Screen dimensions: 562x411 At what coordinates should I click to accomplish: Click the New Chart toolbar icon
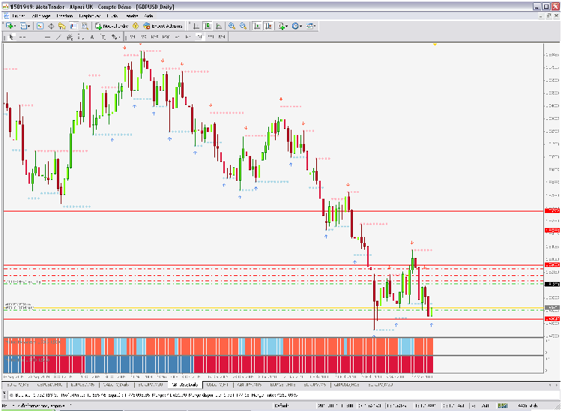[x=9, y=25]
